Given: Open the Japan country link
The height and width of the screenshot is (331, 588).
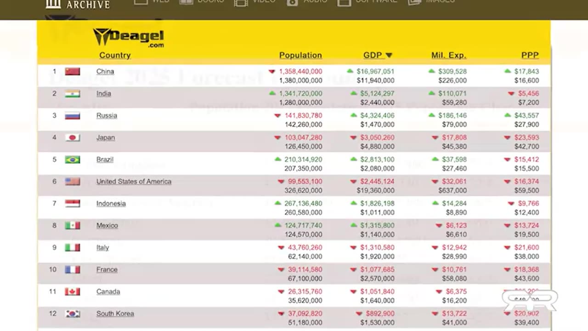Looking at the screenshot, I should (106, 137).
